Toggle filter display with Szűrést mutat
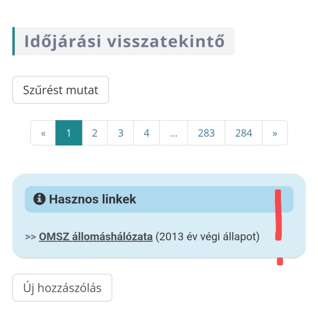 [61, 90]
